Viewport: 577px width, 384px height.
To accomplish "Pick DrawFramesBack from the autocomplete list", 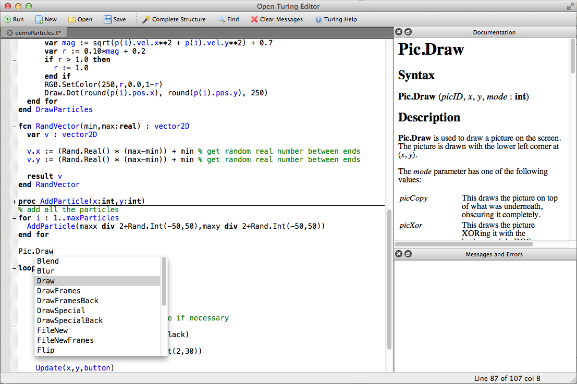I will (x=97, y=301).
